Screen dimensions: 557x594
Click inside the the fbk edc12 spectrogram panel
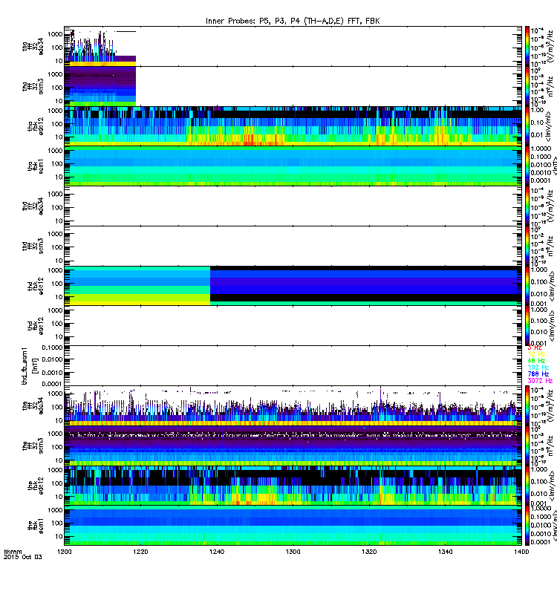click(293, 486)
